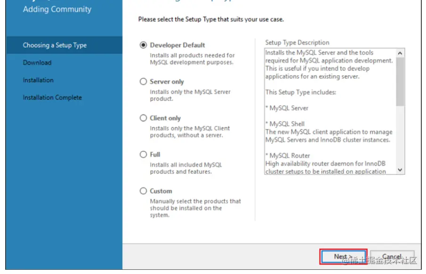
Task: Click the '* MySQL Server' line in description
Action: 287,108
